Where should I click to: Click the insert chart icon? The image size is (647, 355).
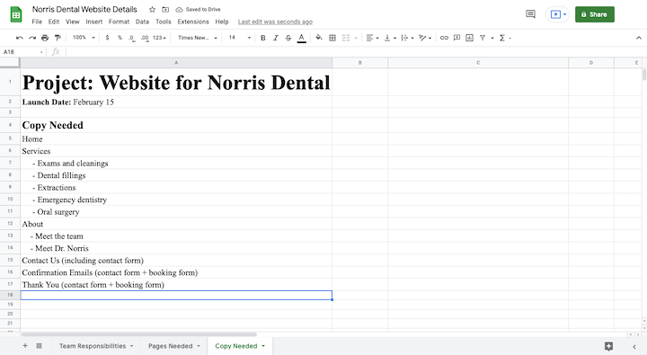pos(470,38)
